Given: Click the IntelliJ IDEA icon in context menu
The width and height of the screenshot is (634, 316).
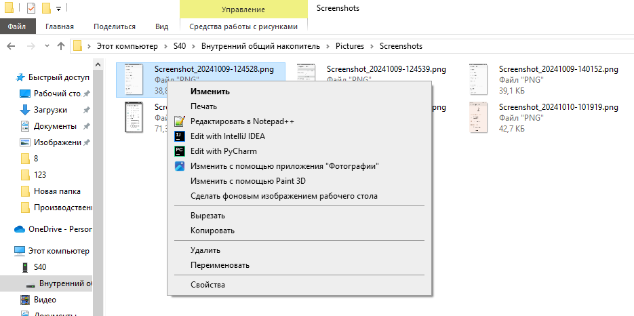Looking at the screenshot, I should (x=180, y=136).
